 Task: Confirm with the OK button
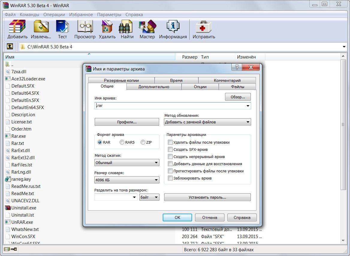point(177,217)
